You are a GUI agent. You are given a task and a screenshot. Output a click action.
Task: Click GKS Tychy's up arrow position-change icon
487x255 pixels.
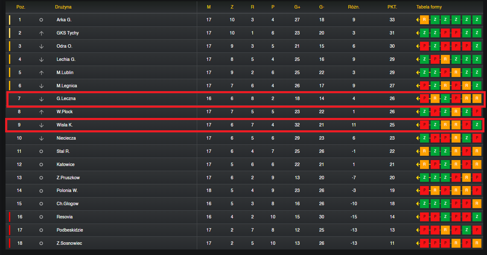(41, 33)
